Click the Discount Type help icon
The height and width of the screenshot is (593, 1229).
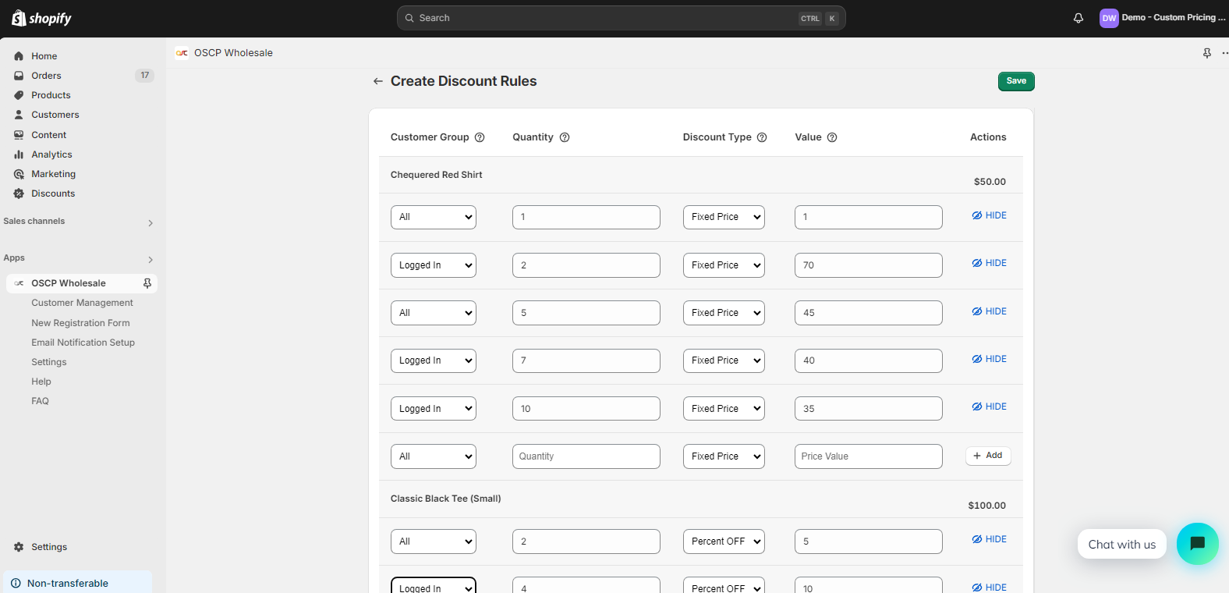762,137
